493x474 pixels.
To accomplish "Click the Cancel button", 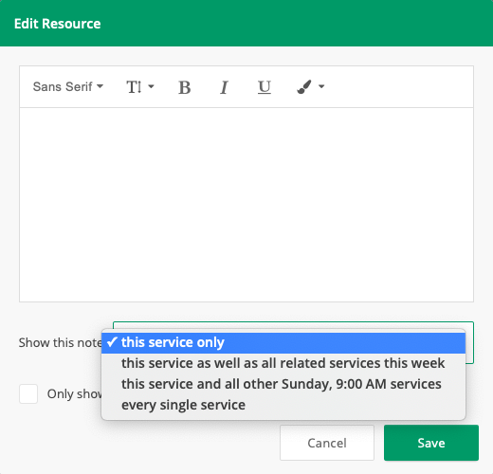I will (327, 443).
